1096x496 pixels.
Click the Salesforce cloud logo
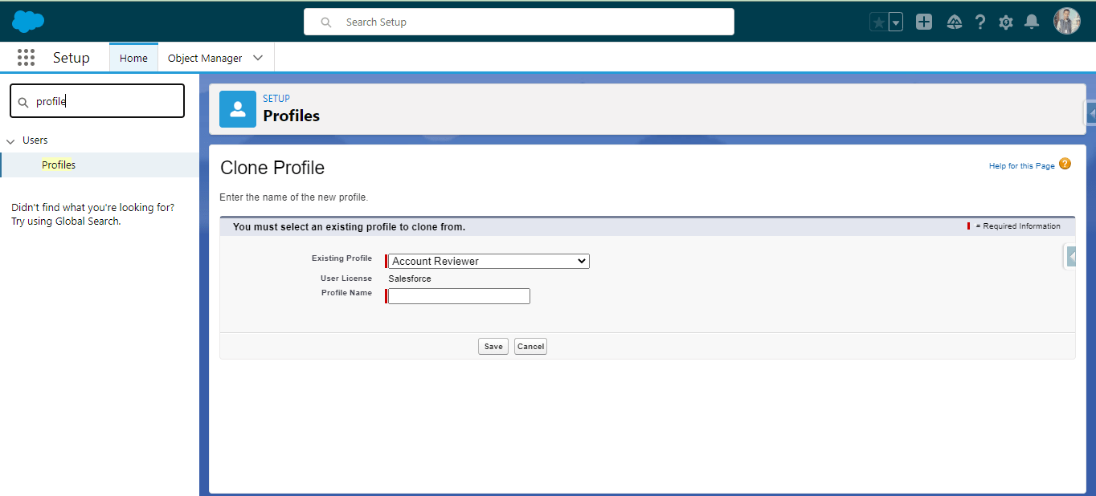coord(28,22)
